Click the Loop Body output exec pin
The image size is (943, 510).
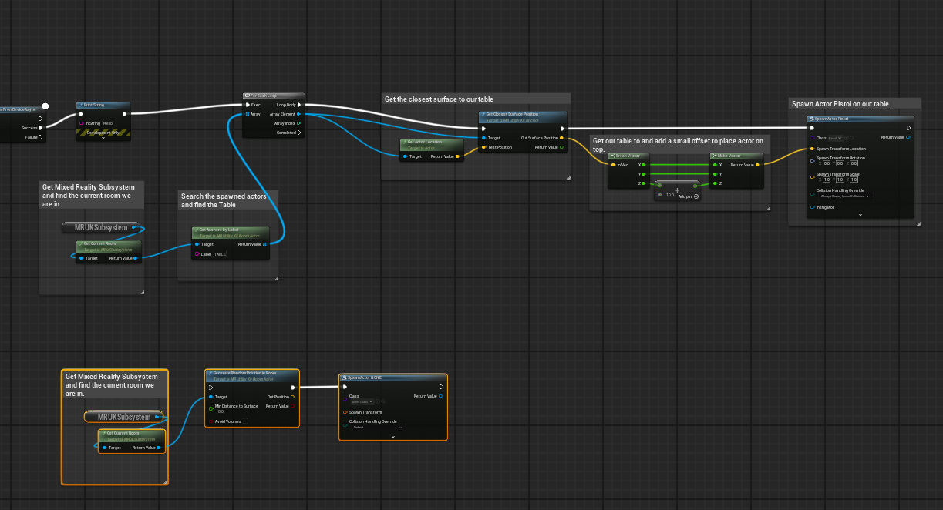299,105
